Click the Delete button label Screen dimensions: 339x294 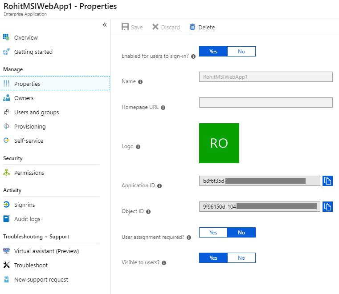(206, 28)
